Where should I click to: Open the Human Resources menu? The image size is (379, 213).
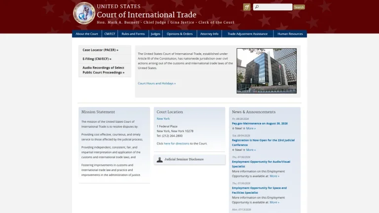[x=290, y=34]
